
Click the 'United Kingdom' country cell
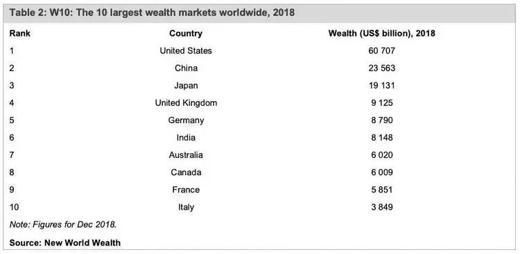click(x=186, y=103)
